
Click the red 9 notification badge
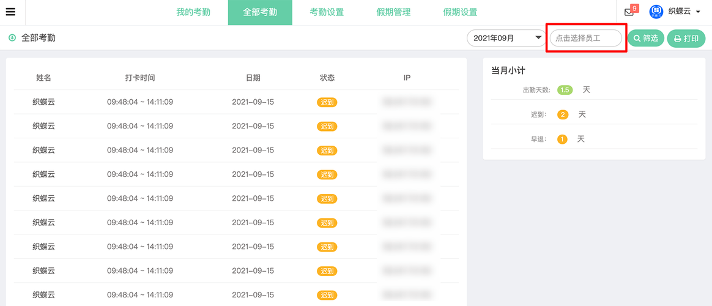635,8
